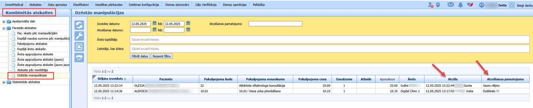Click the Izveides datums end date field

(x=174, y=24)
